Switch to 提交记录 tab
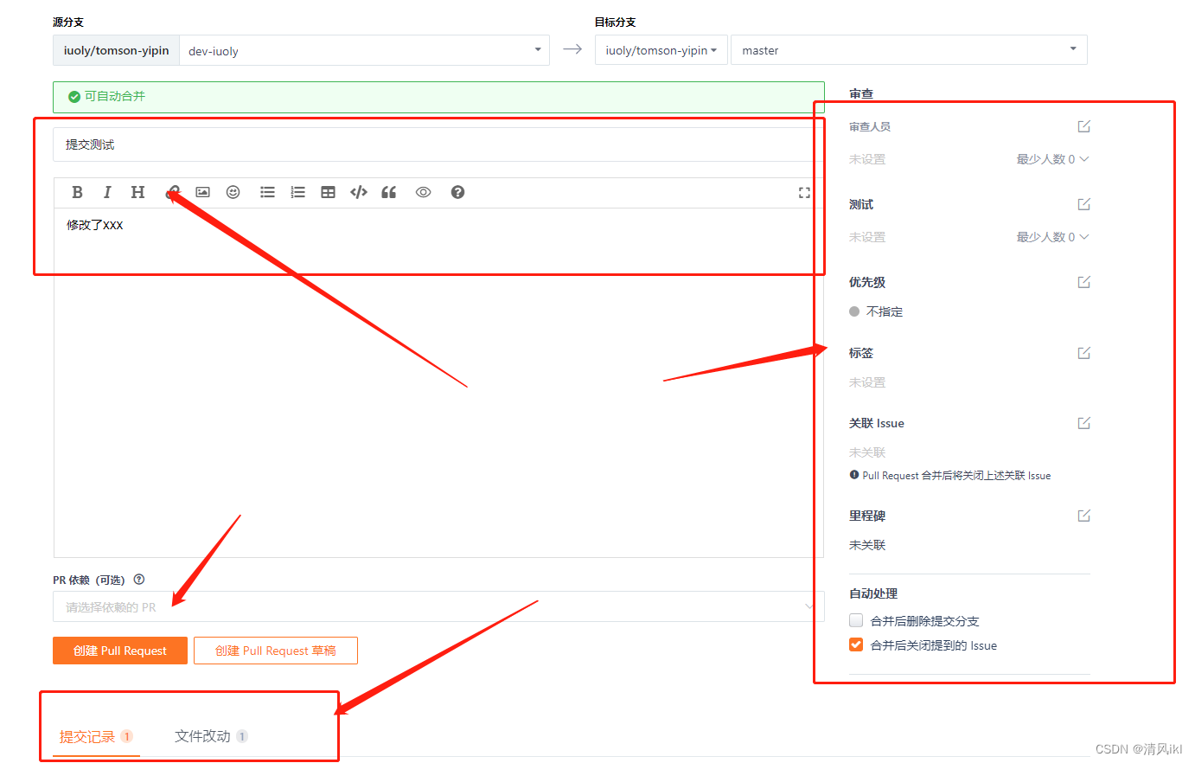The height and width of the screenshot is (763, 1195). (x=96, y=736)
